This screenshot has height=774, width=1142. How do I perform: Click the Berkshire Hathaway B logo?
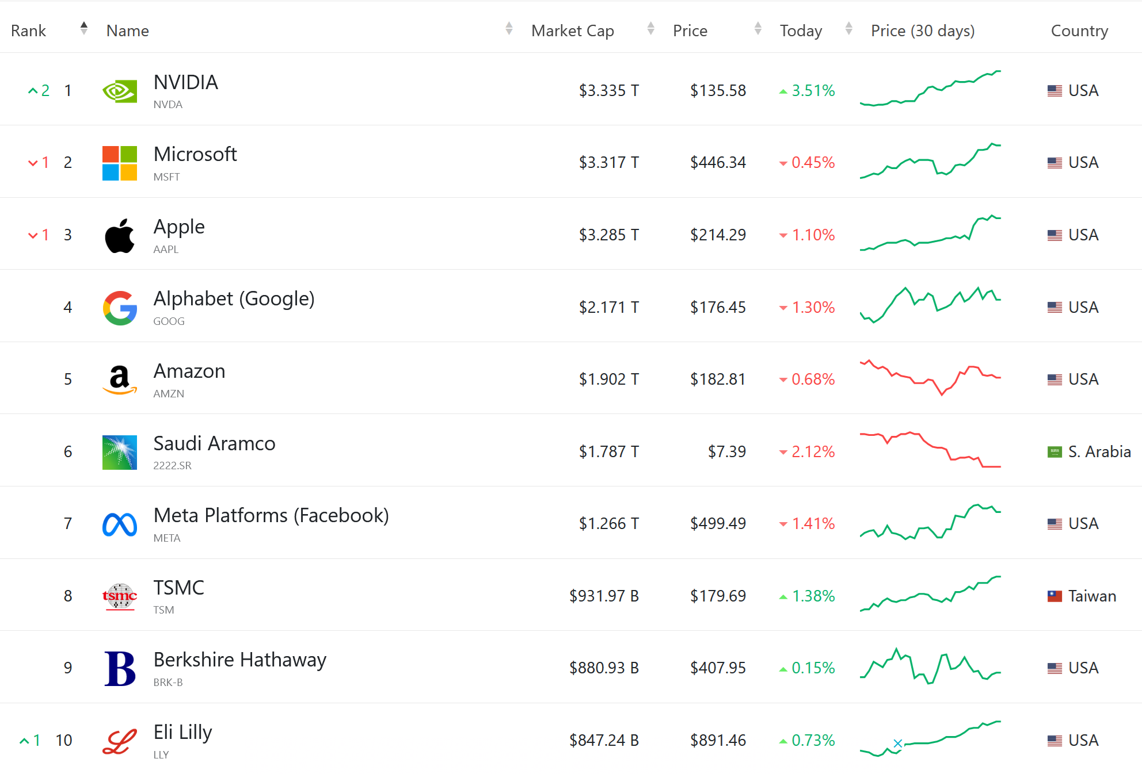coord(120,668)
